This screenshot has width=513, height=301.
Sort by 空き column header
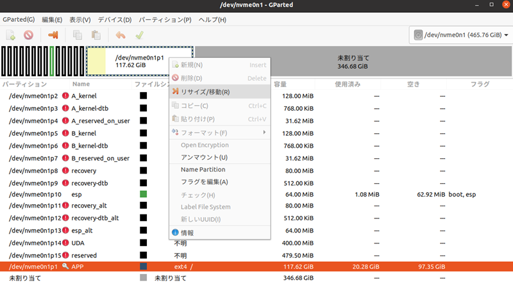[x=414, y=84]
